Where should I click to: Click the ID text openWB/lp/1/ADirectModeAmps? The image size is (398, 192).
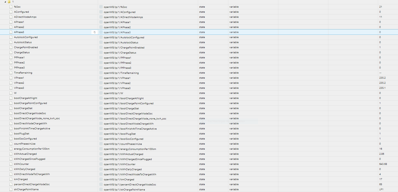[123, 17]
